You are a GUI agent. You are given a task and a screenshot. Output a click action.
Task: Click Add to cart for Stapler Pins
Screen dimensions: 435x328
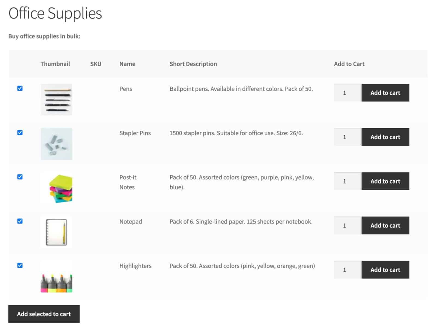point(385,137)
